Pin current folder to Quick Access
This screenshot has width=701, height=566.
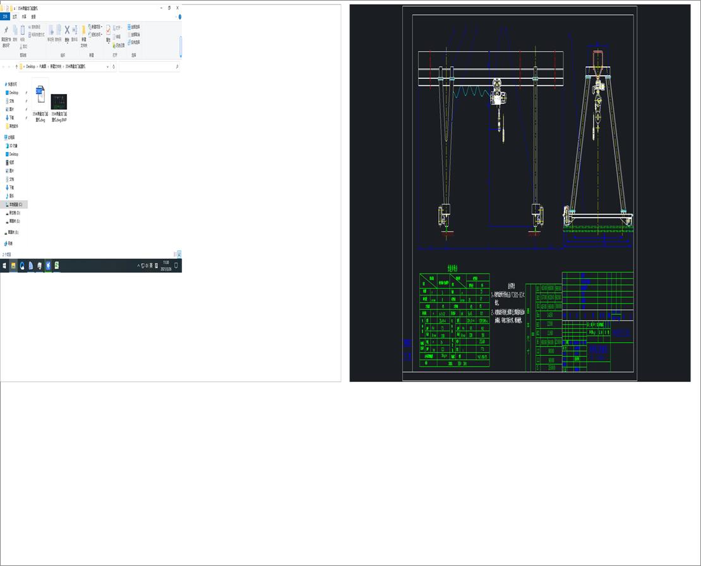pos(6,30)
